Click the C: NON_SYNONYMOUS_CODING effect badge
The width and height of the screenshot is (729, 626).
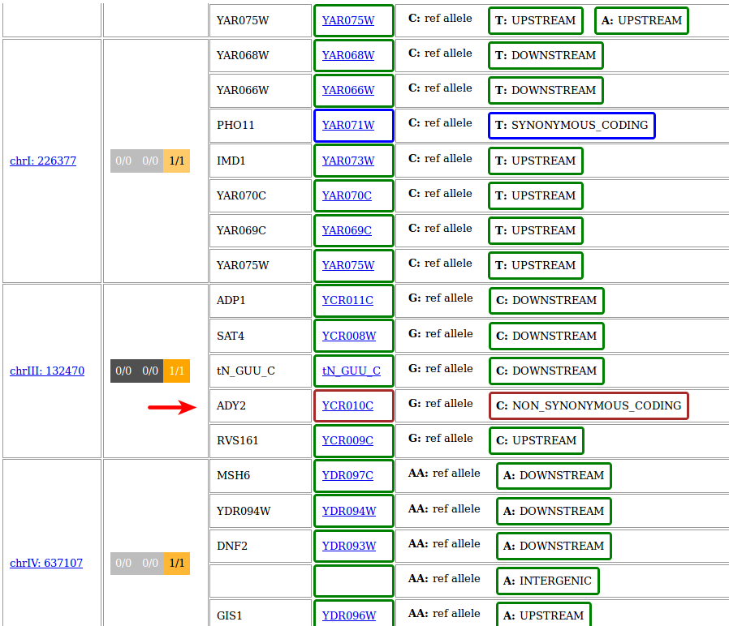pyautogui.click(x=589, y=406)
